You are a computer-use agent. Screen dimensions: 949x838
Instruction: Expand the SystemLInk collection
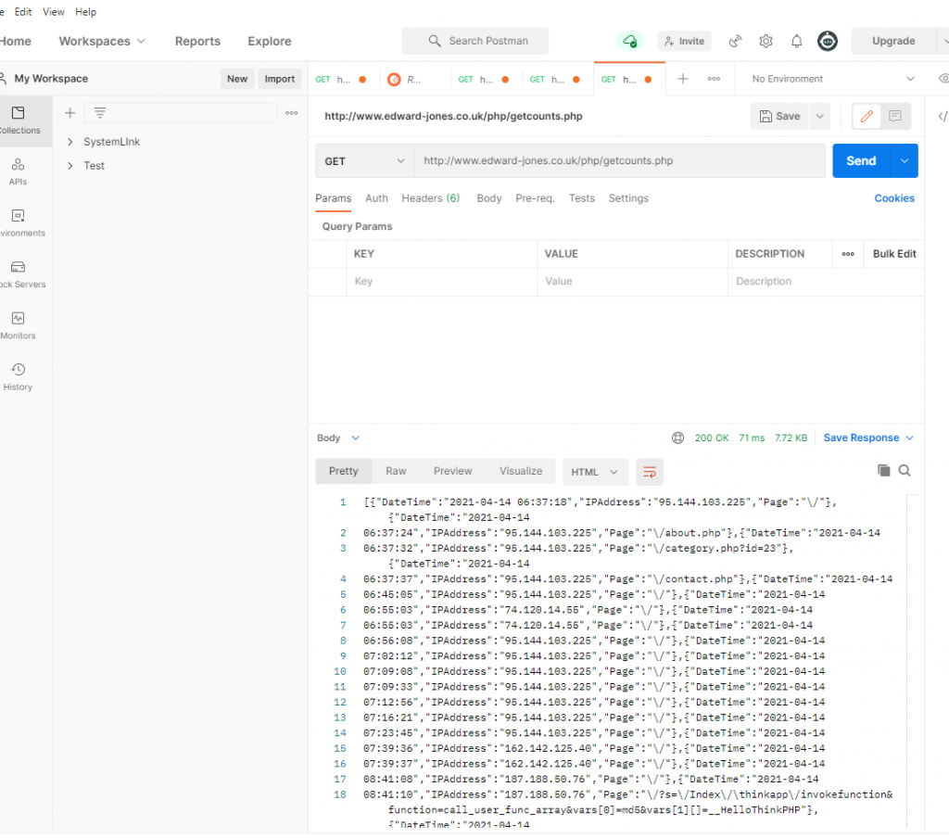[x=70, y=142]
